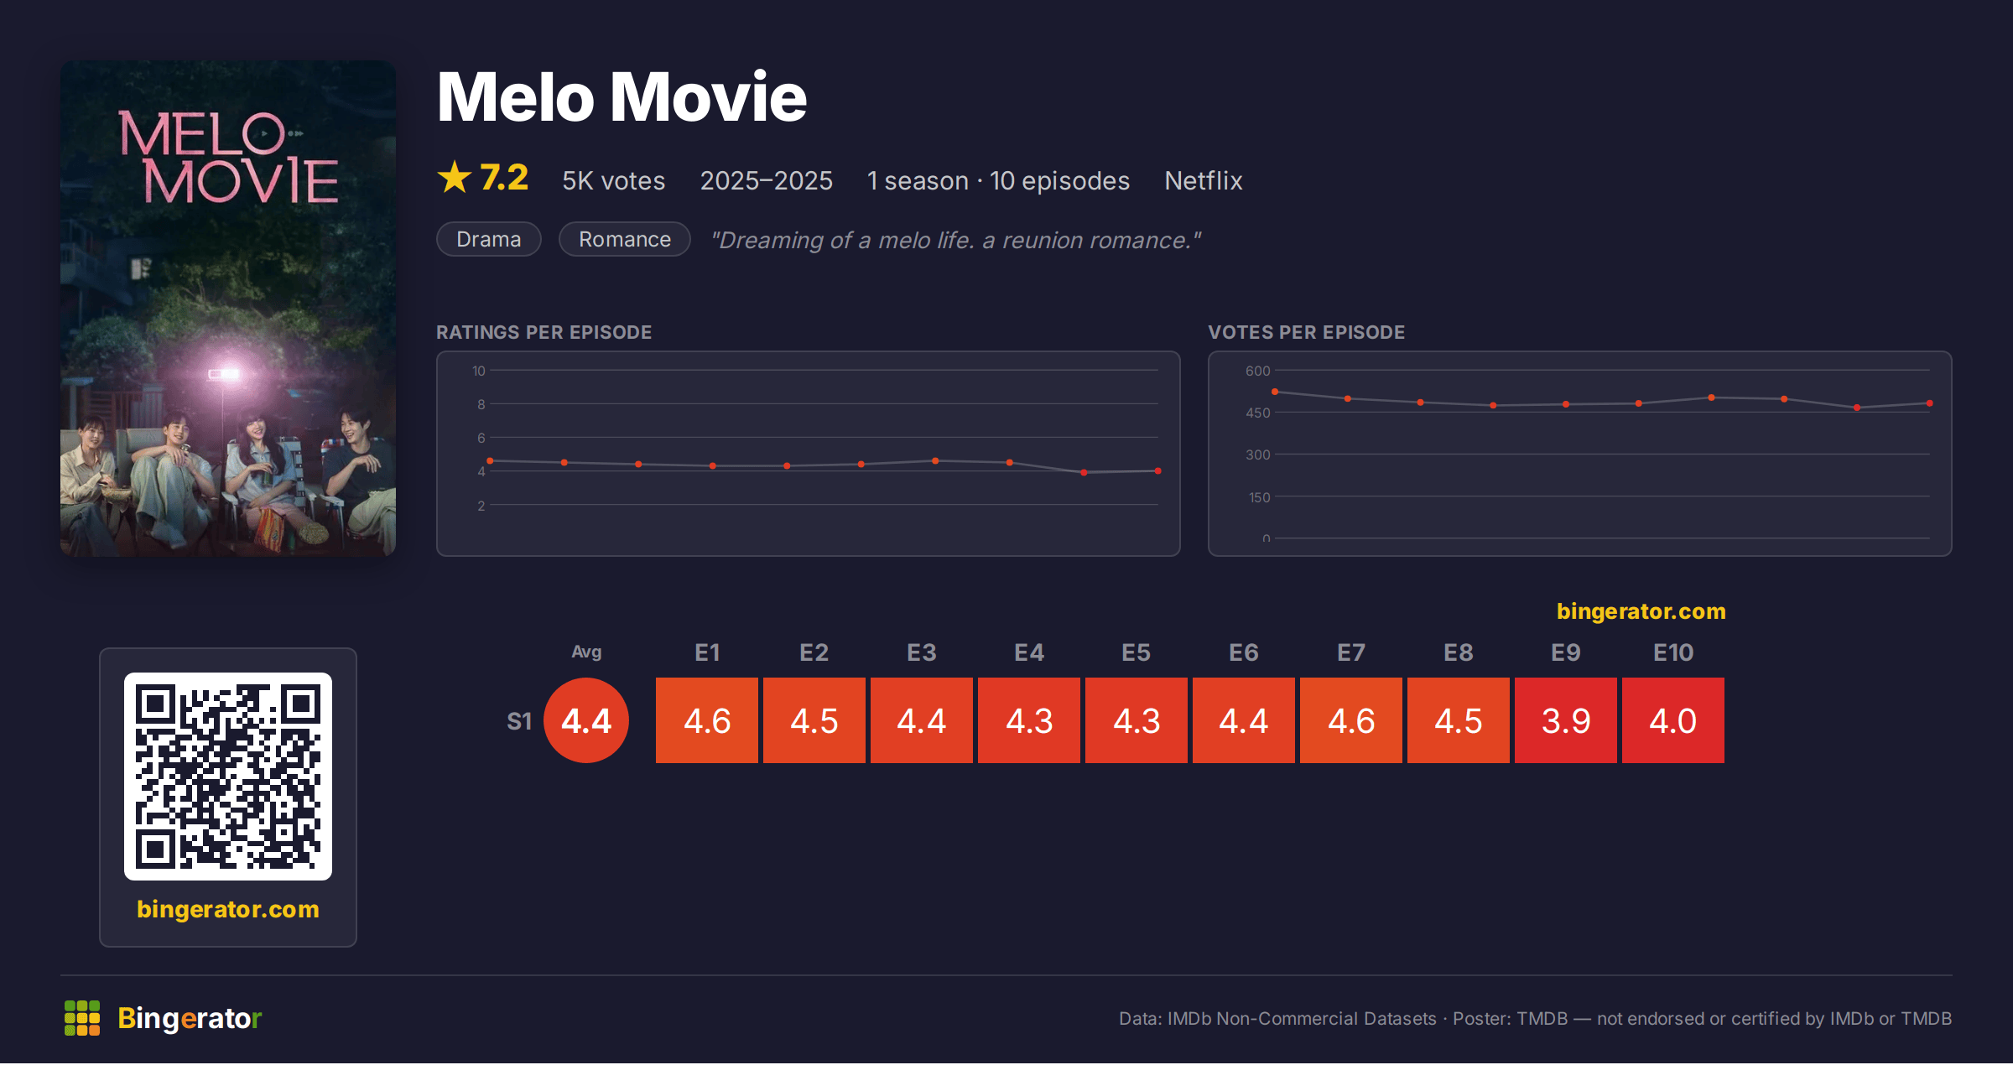Select the E9 rating tile 3.9
This screenshot has height=1065, width=2013.
coord(1566,720)
